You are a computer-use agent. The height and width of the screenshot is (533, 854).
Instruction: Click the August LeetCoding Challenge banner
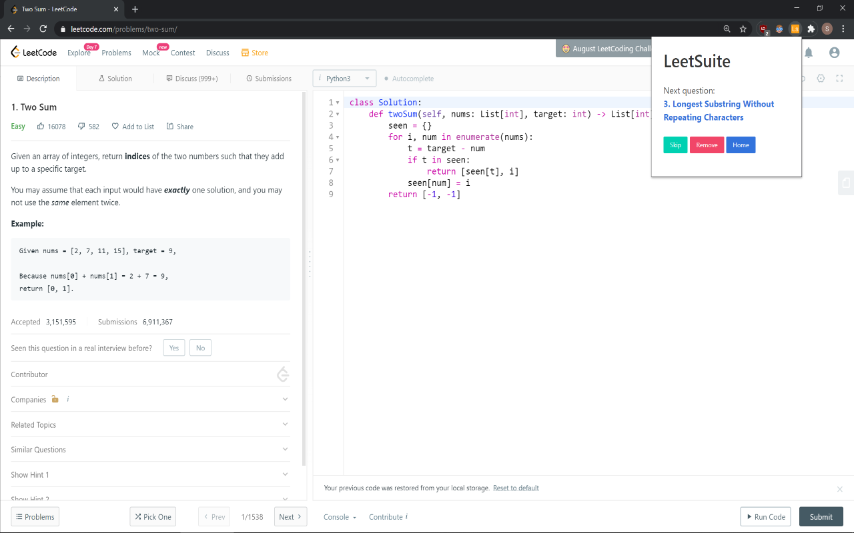604,49
